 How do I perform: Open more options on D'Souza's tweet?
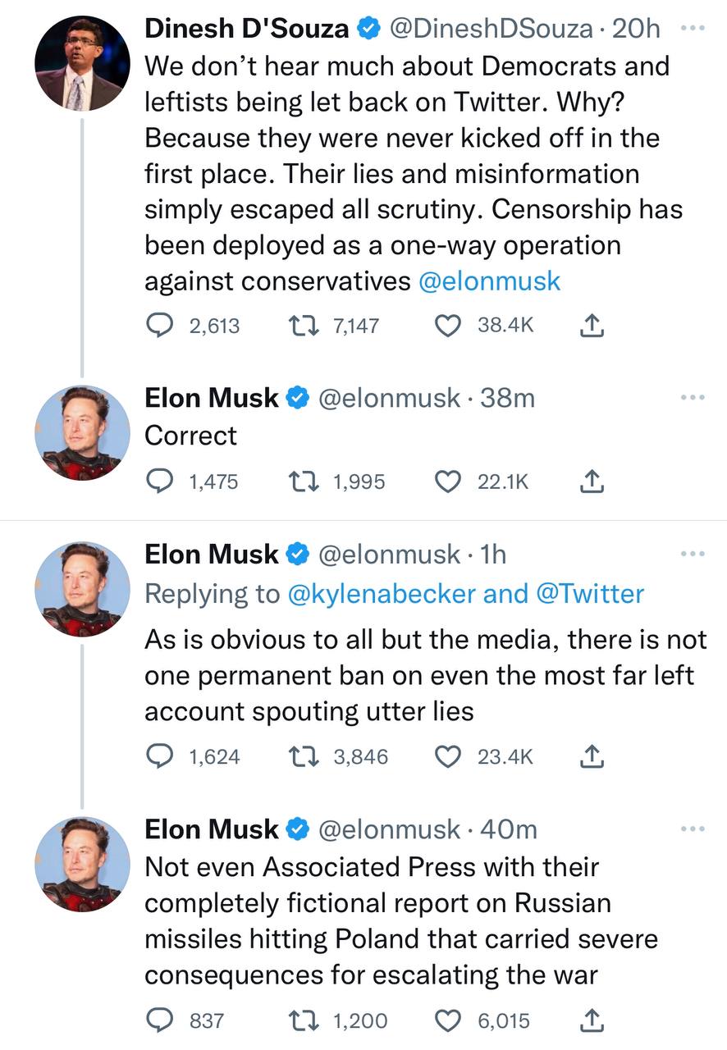coord(693,28)
